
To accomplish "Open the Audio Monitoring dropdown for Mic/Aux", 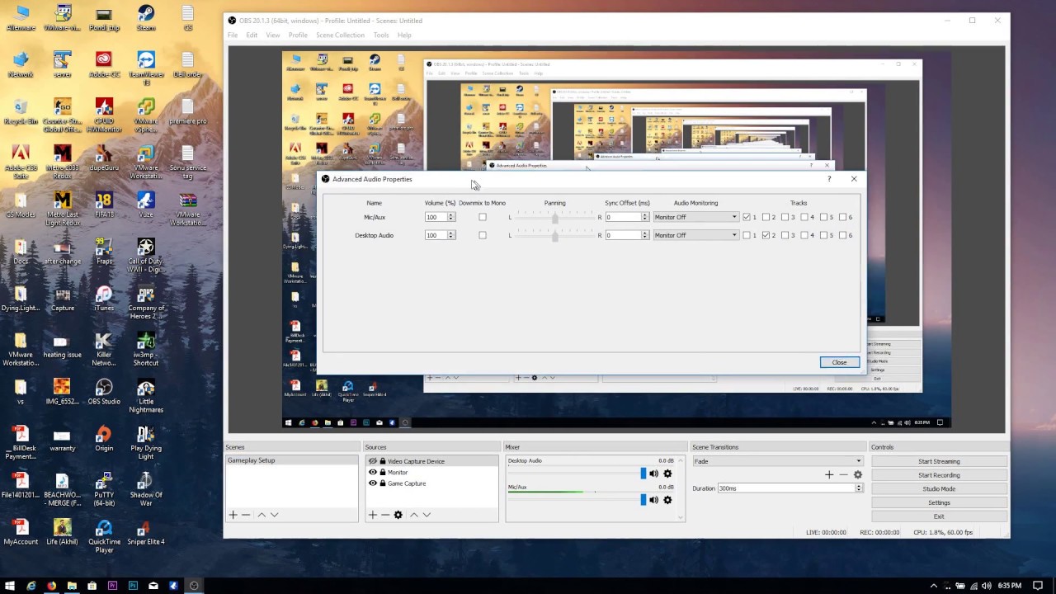I will 695,217.
